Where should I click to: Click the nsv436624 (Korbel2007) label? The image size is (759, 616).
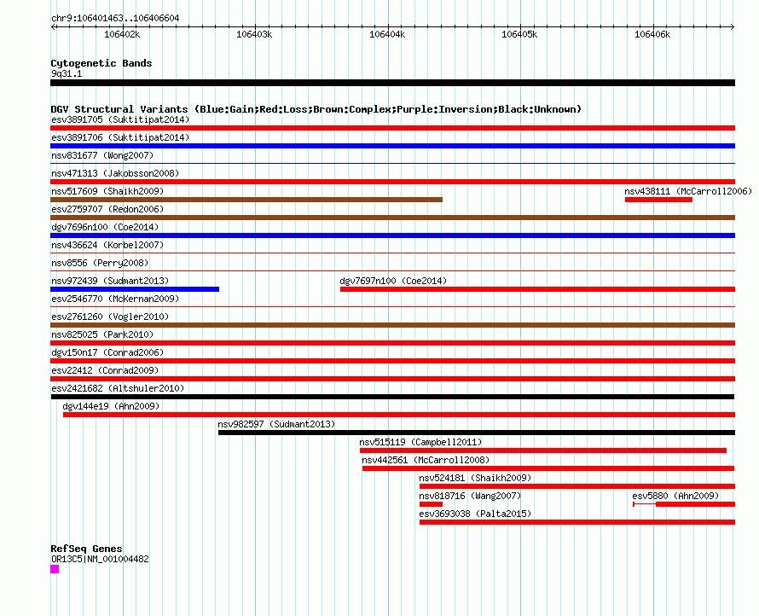coord(107,245)
